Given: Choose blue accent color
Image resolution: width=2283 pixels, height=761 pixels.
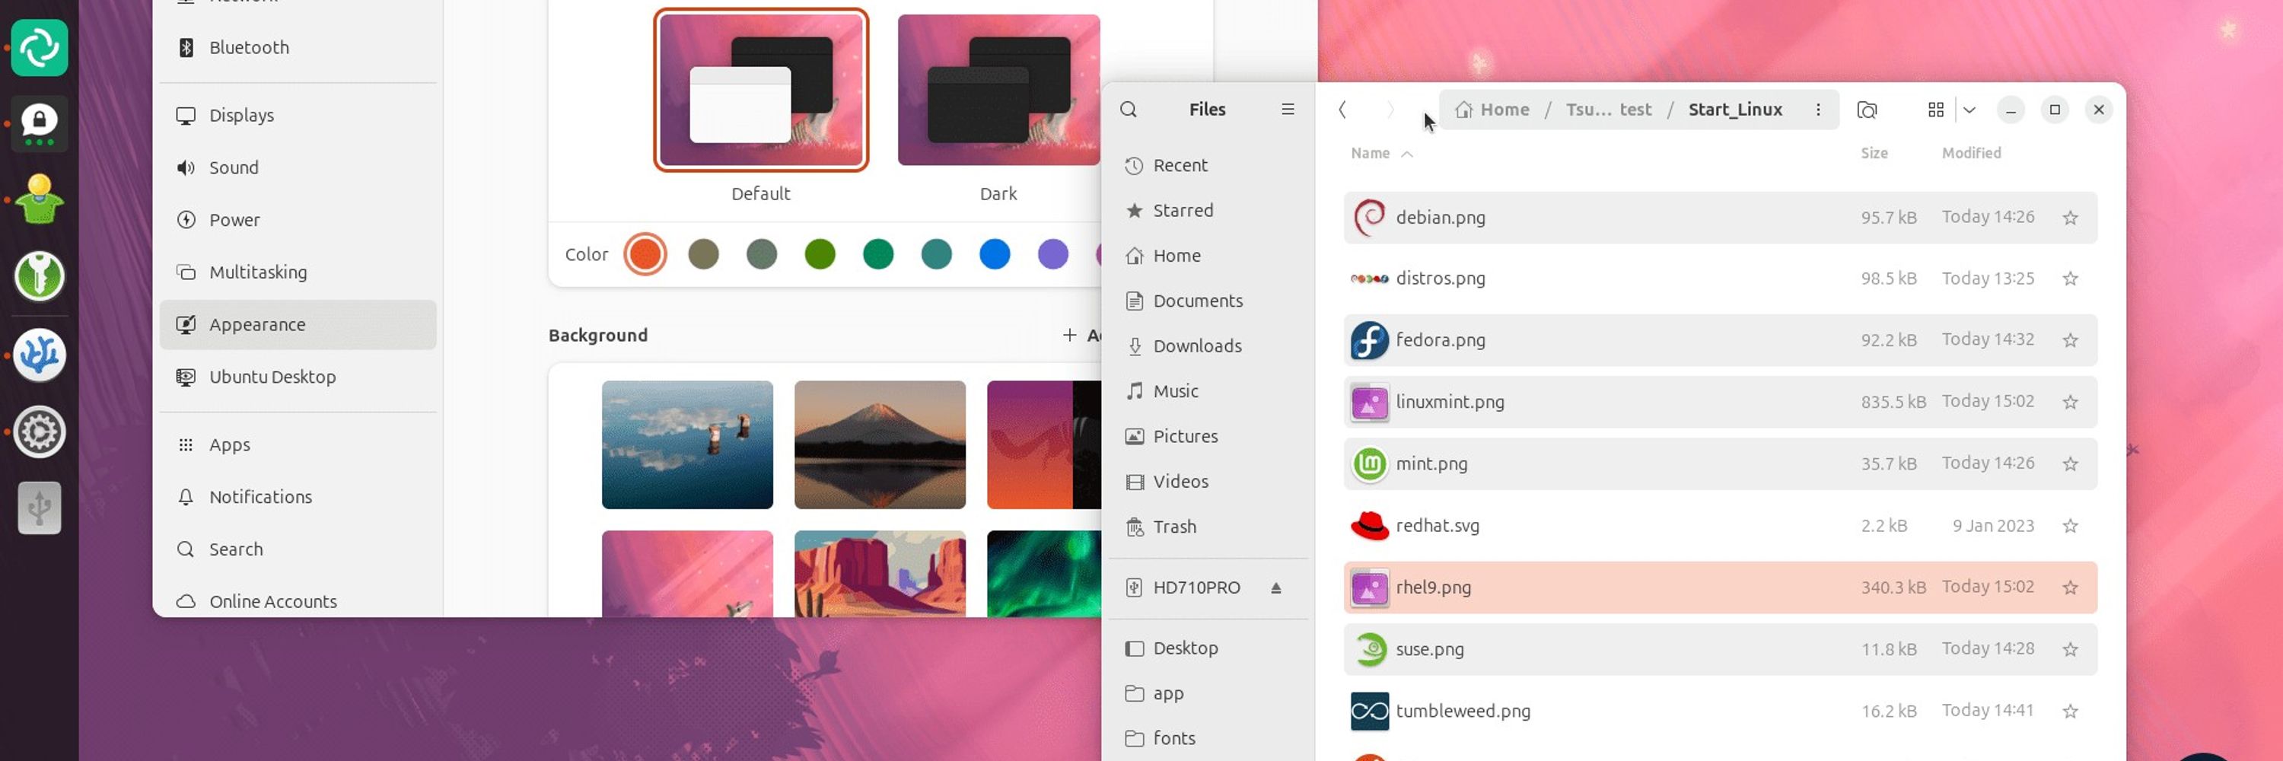Looking at the screenshot, I should [995, 255].
